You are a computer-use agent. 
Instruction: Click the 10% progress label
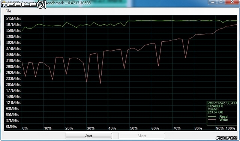pos(48,128)
